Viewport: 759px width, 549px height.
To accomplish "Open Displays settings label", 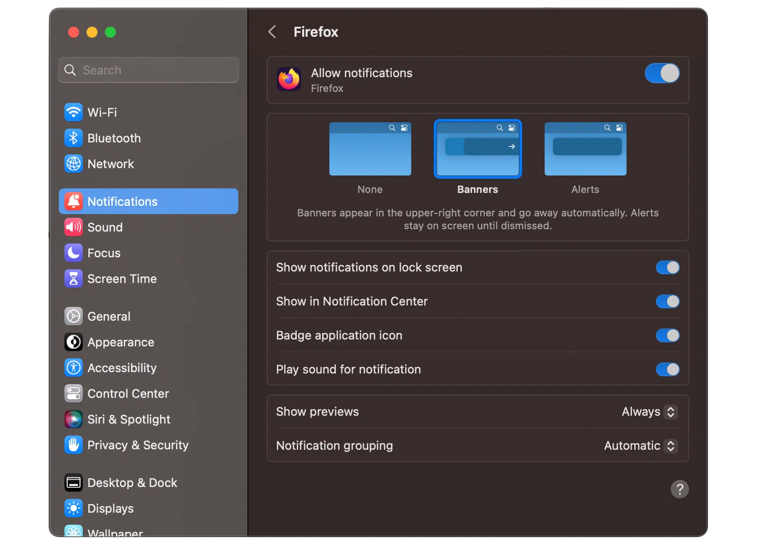I will tap(110, 509).
